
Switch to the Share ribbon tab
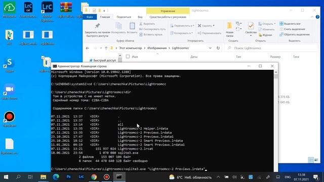(x=124, y=17)
